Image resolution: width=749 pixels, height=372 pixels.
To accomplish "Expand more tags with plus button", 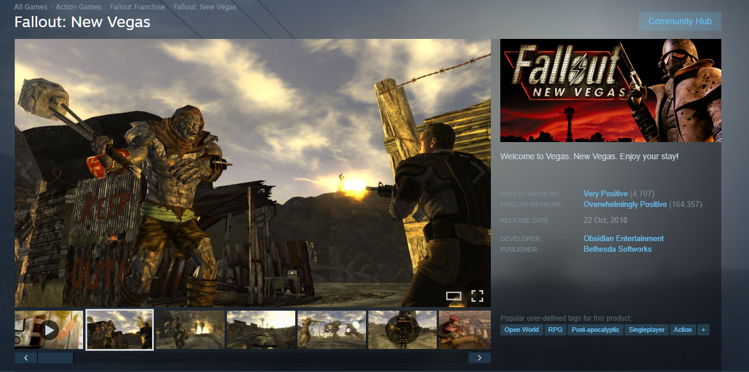I will (x=703, y=330).
